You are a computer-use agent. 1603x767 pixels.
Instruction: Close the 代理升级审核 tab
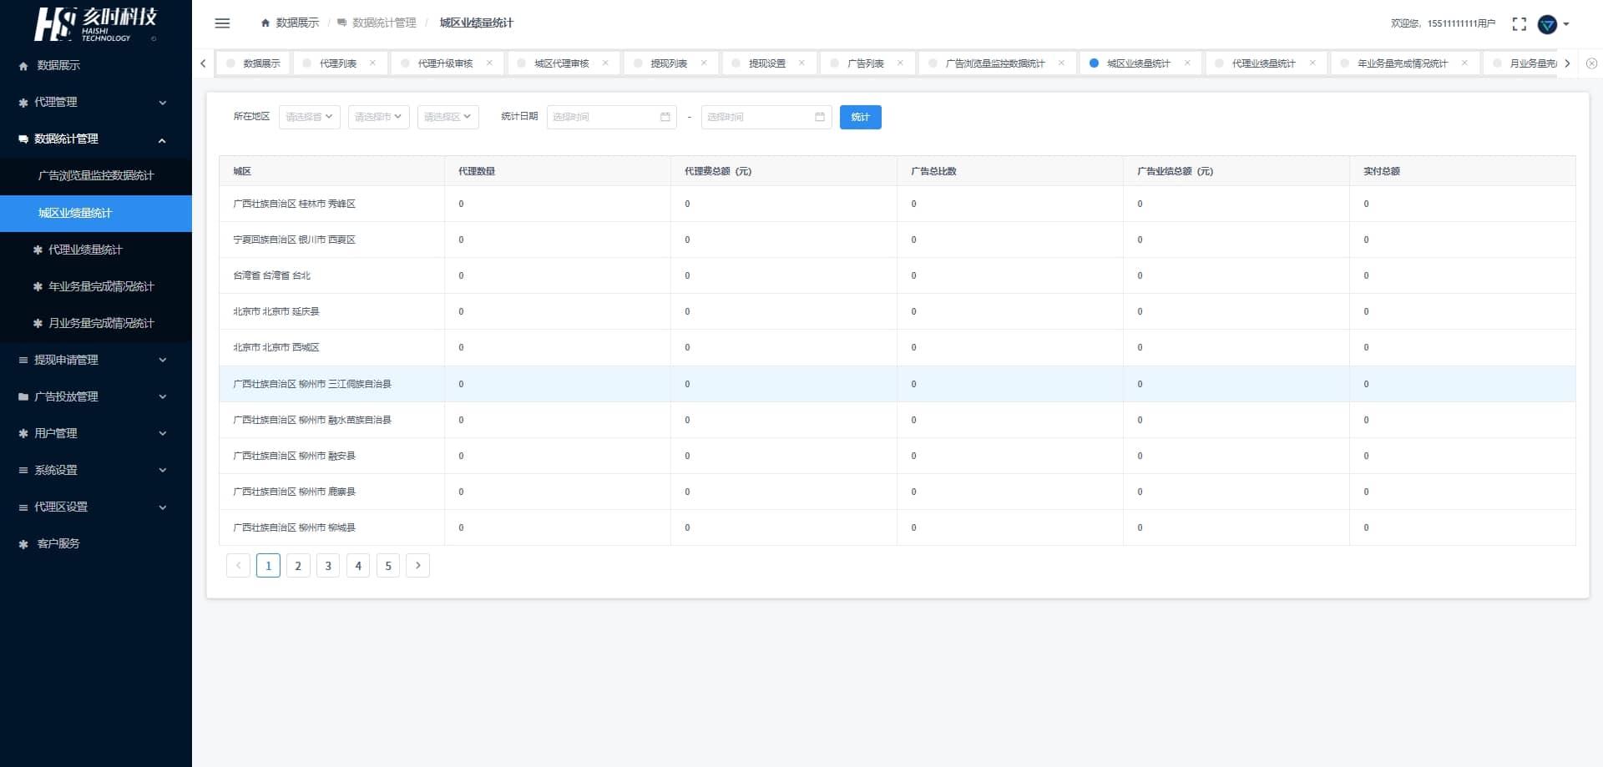coord(489,63)
